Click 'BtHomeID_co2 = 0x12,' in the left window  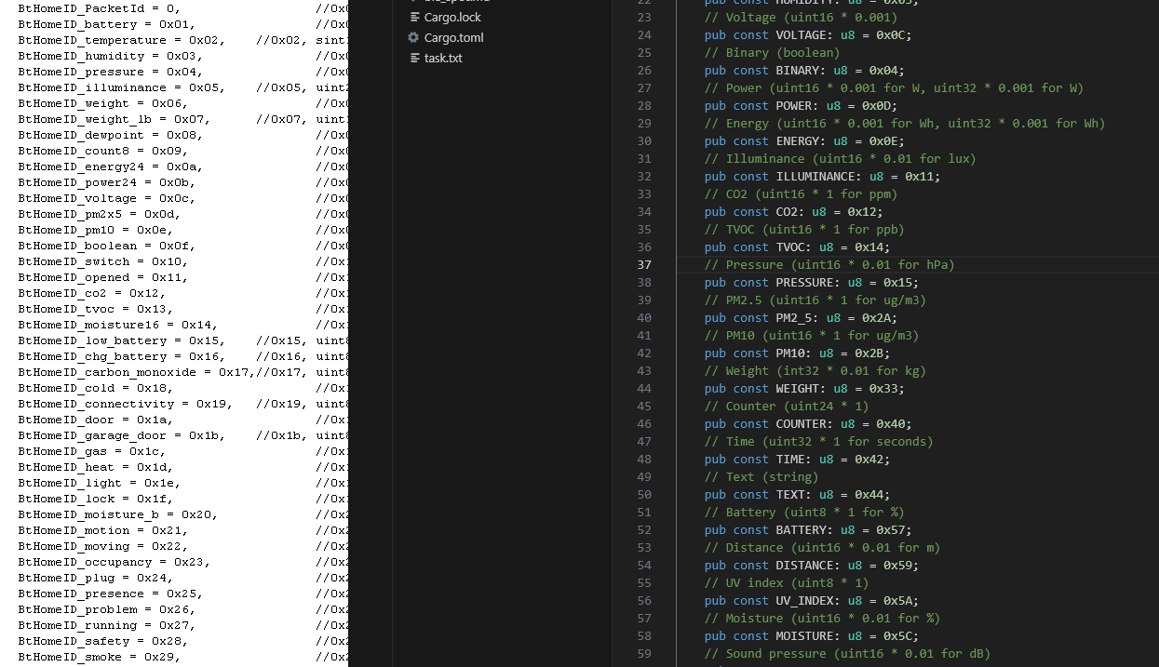pyautogui.click(x=91, y=293)
